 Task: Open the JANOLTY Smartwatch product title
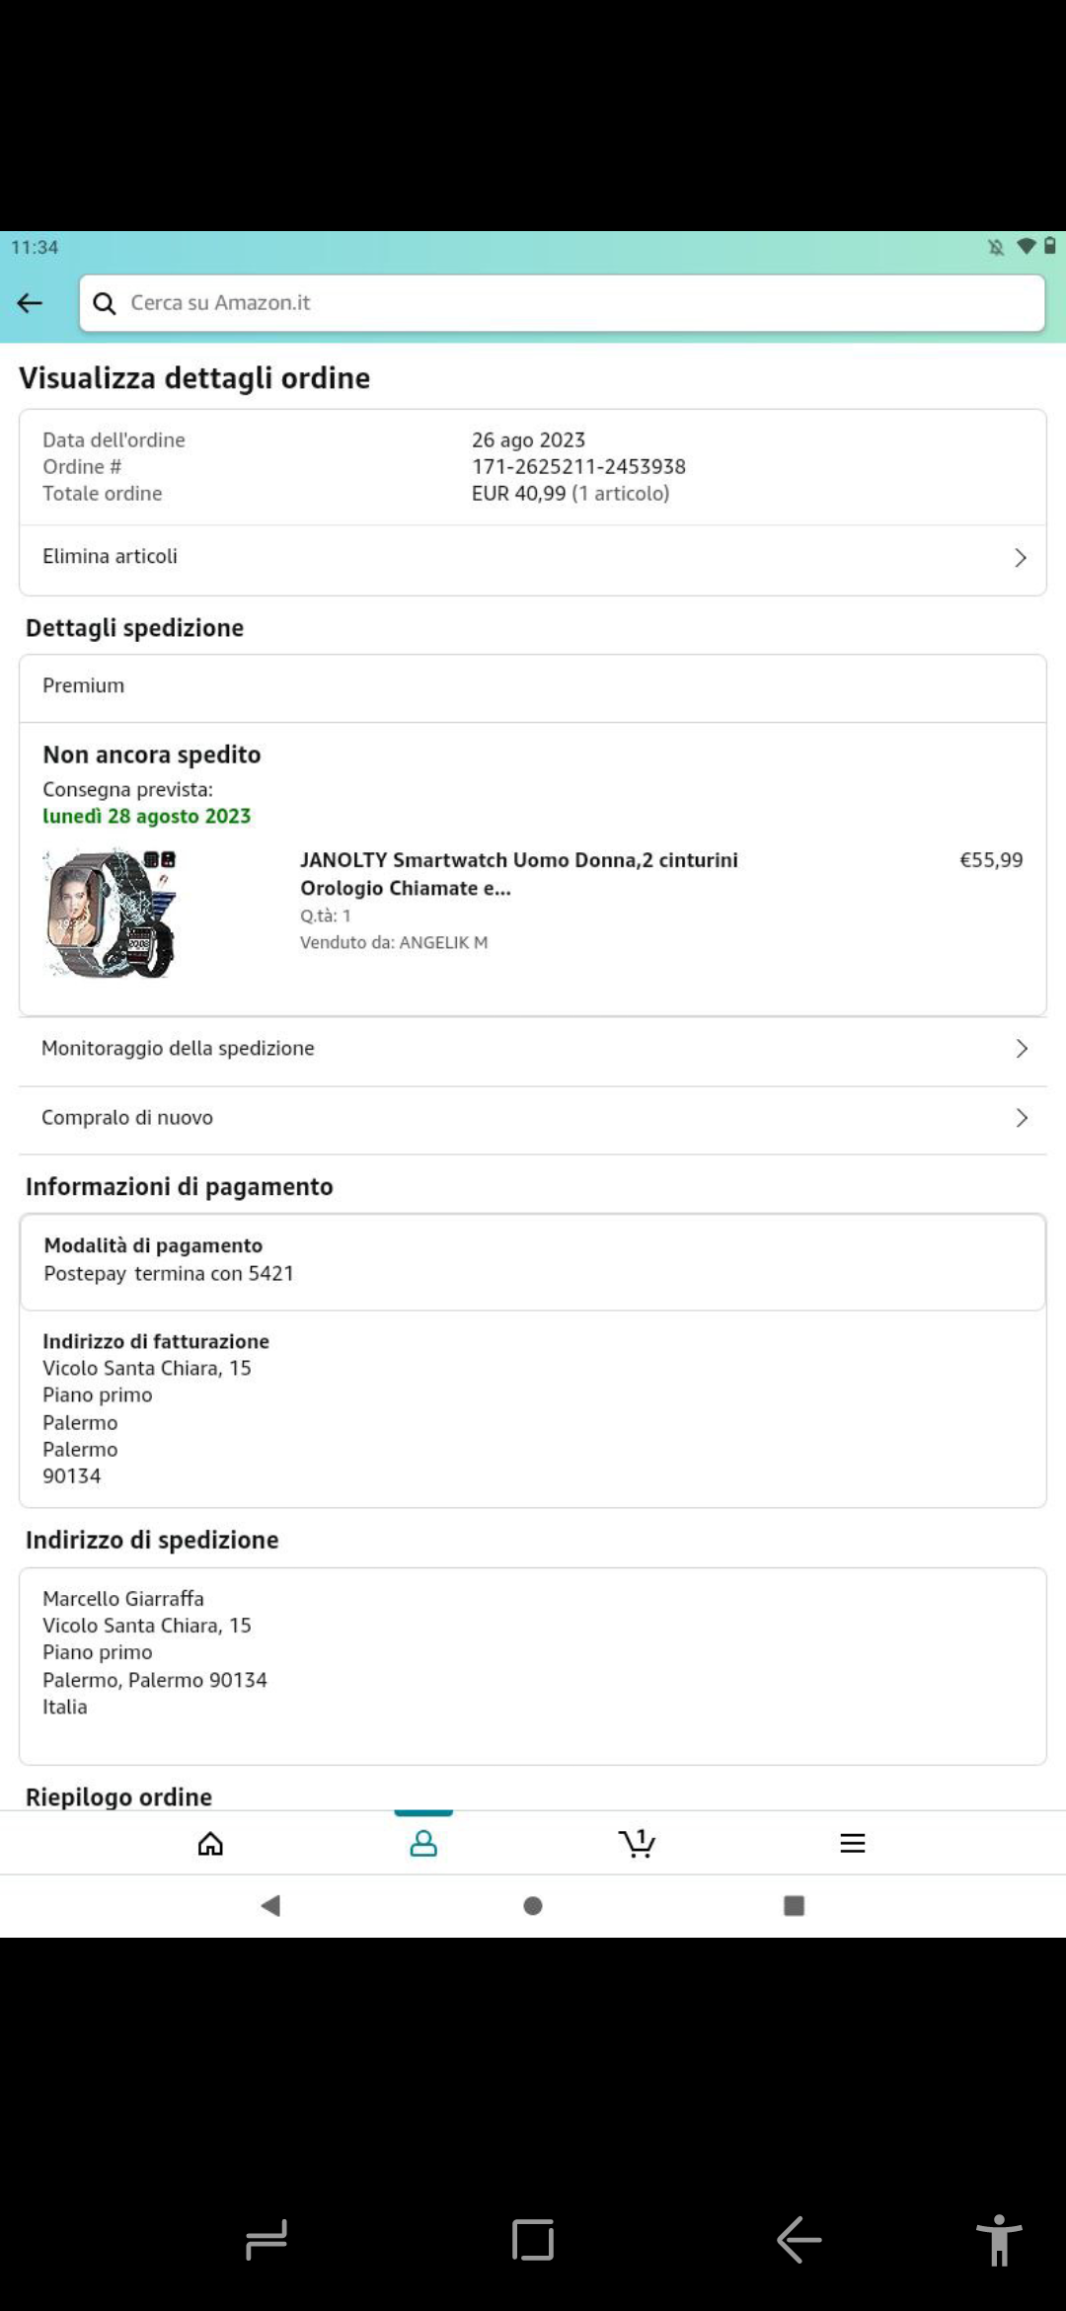point(518,874)
